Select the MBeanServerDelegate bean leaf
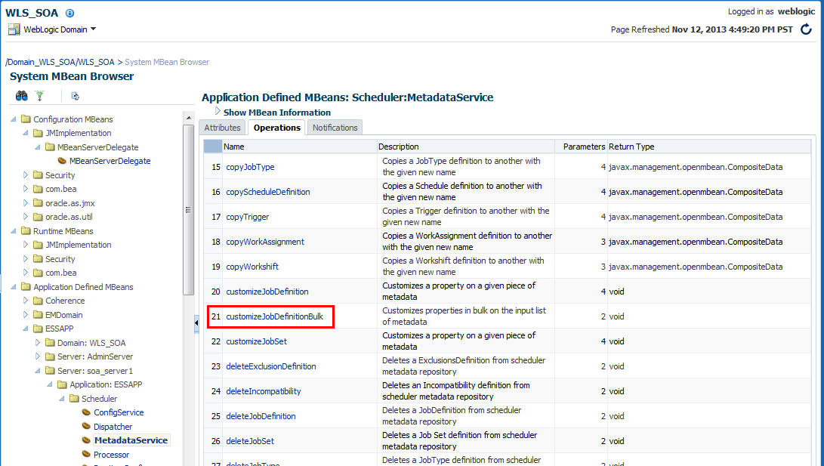 (110, 161)
